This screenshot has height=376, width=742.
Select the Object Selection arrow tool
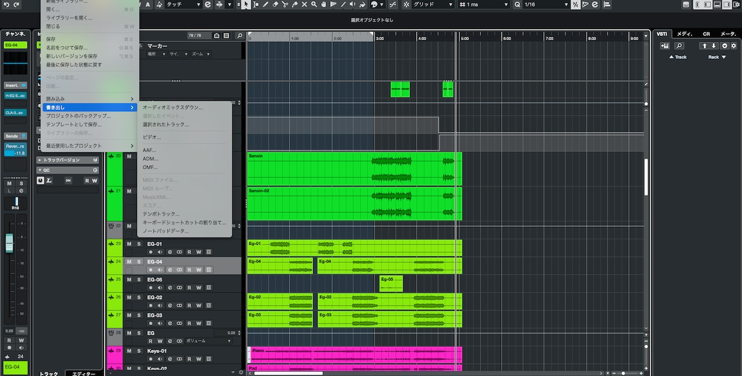(x=245, y=4)
